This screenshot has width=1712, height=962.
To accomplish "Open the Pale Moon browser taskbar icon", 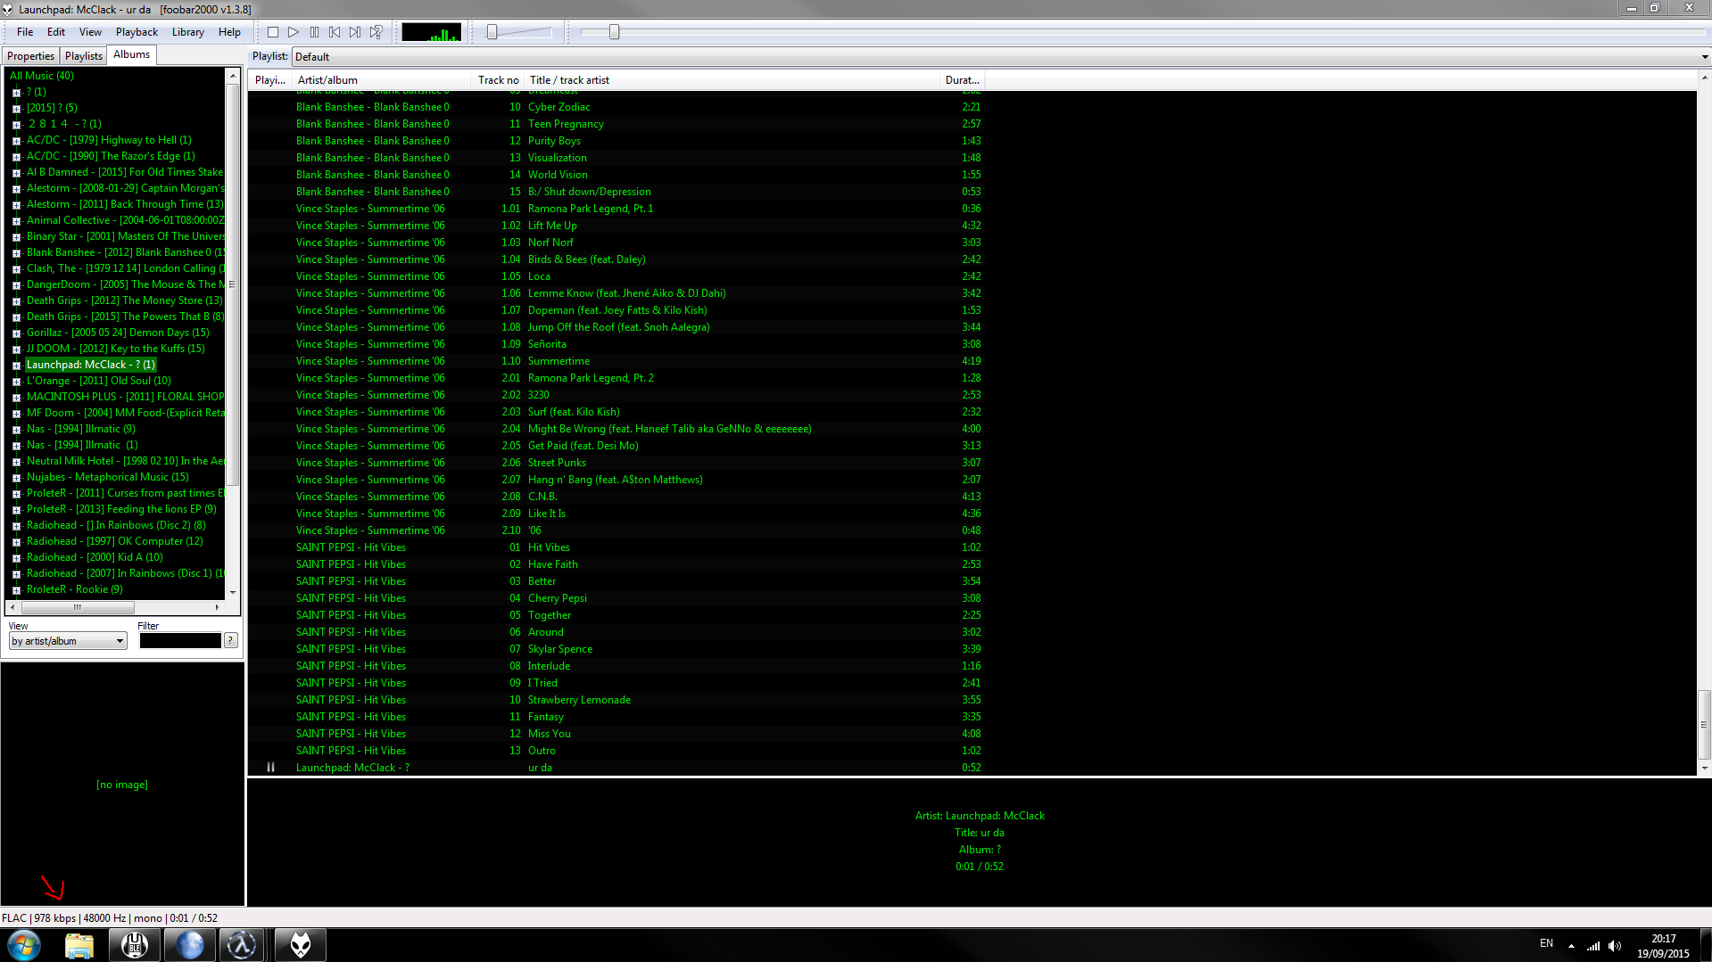I will click(189, 945).
